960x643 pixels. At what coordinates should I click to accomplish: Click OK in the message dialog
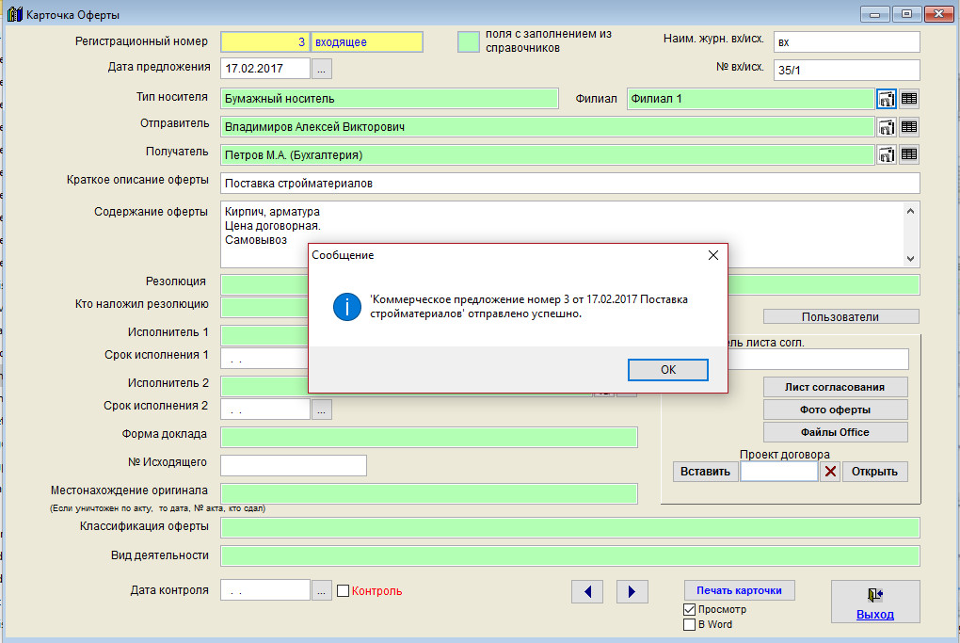click(668, 370)
